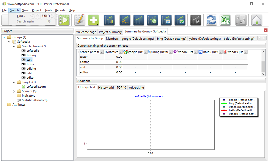Viewport: 269px width, 162px height.
Task: Open the Dynamics column filter dropdown
Action: (x=120, y=52)
